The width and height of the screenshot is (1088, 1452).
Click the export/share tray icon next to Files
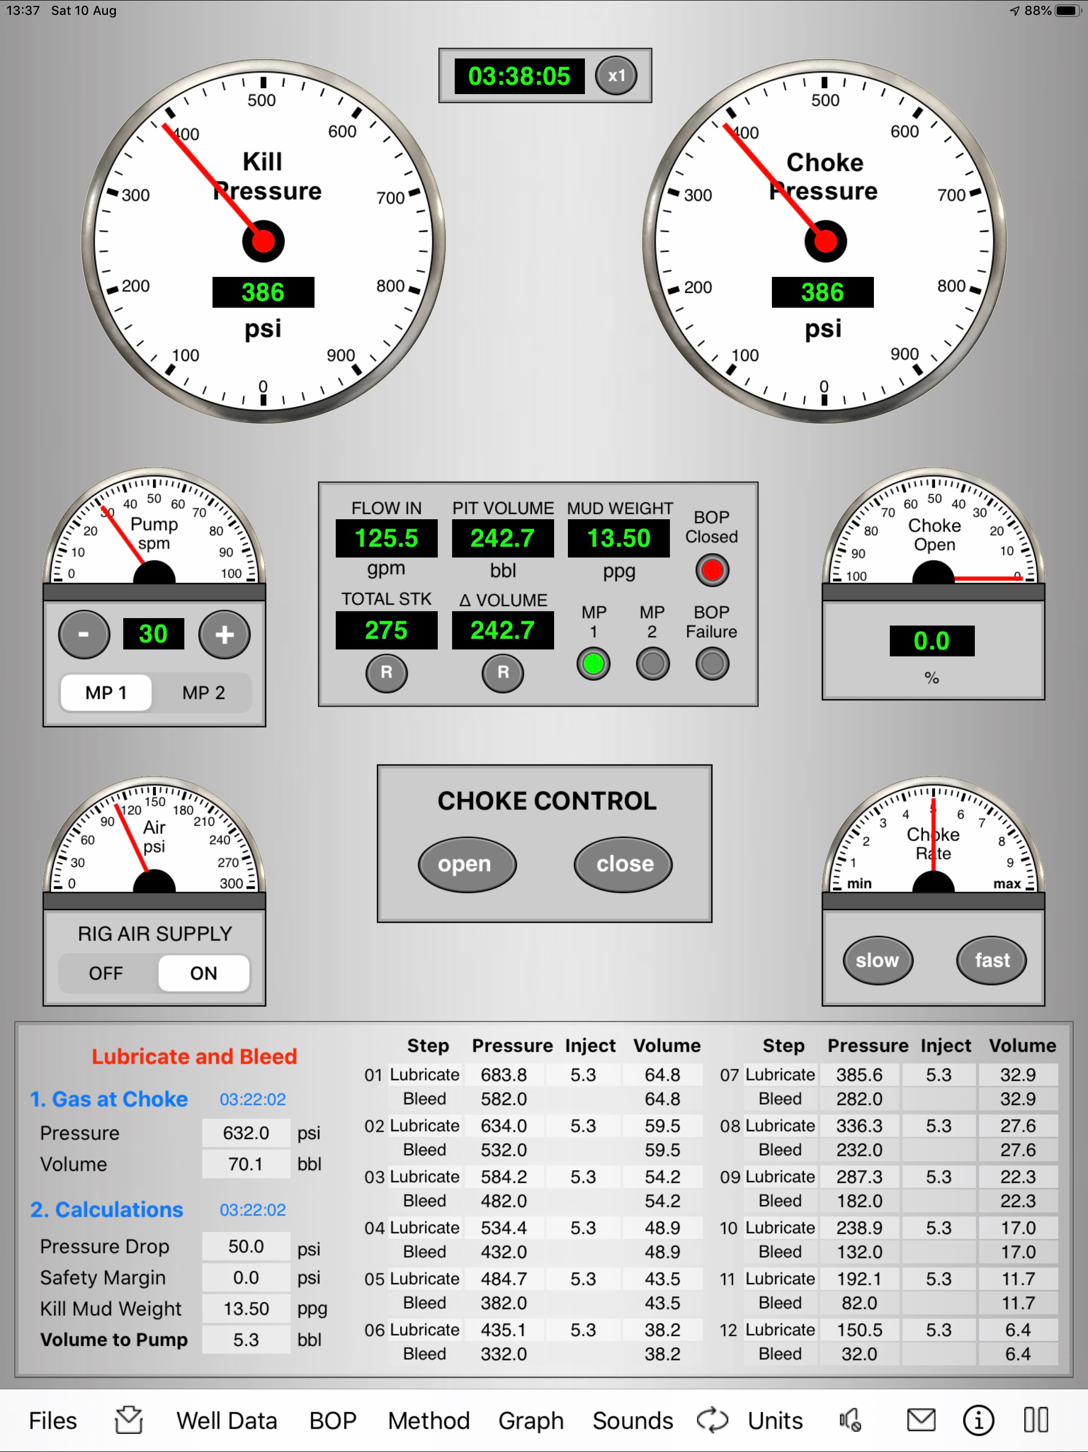point(127,1419)
